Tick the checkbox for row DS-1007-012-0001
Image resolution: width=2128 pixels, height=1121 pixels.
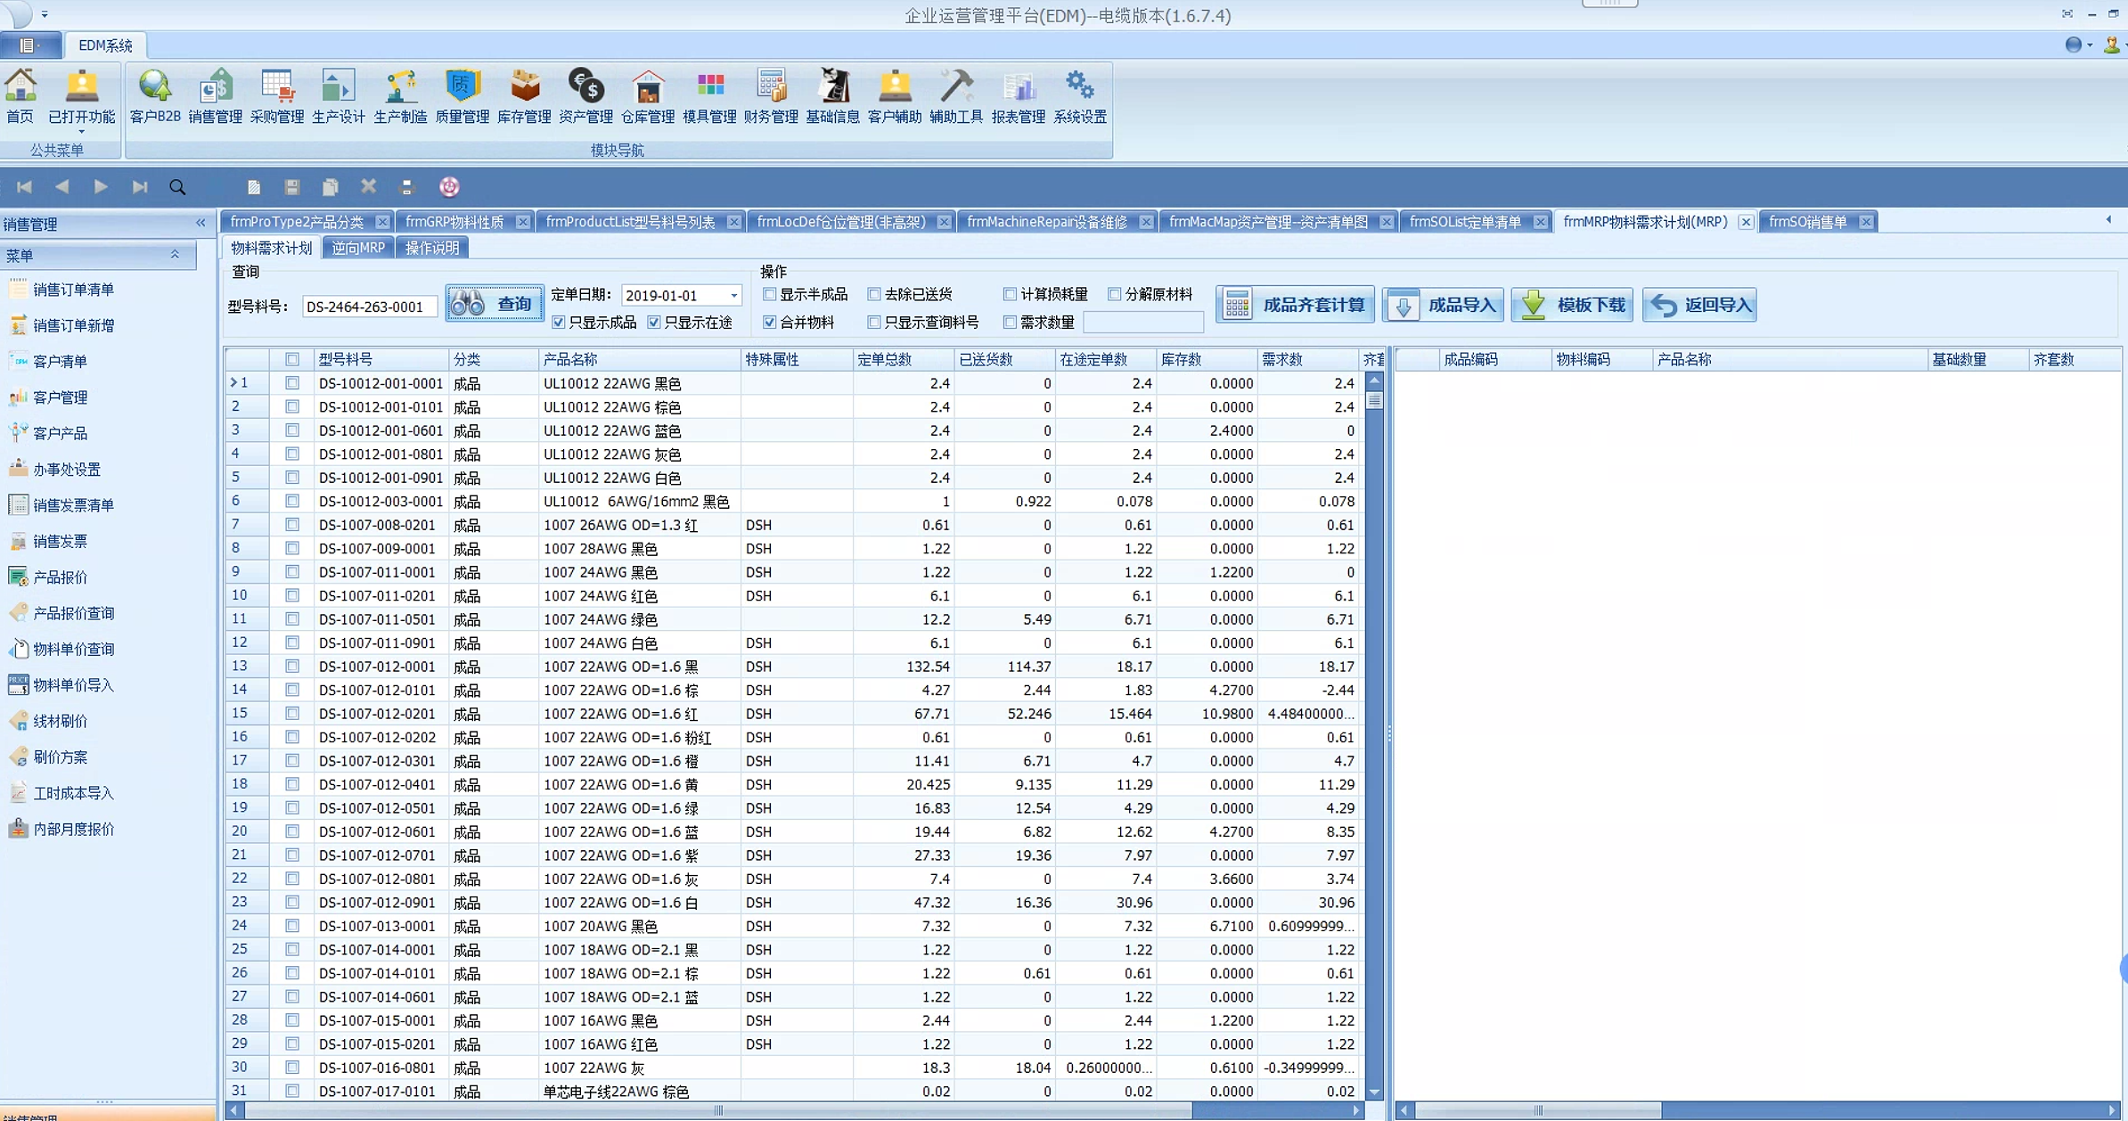coord(291,667)
